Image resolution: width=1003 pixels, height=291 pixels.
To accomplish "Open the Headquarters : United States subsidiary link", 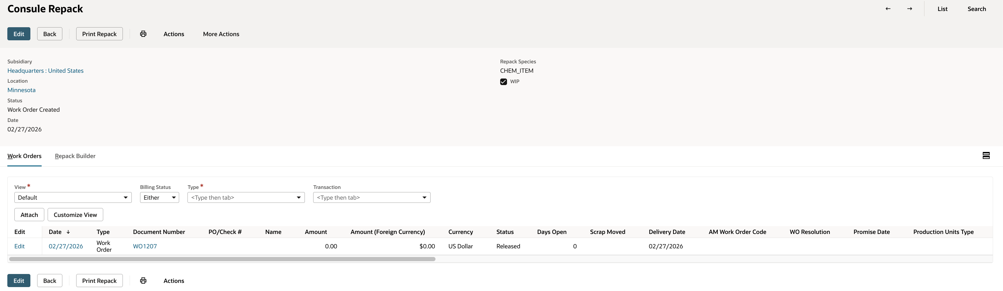I will click(x=45, y=70).
